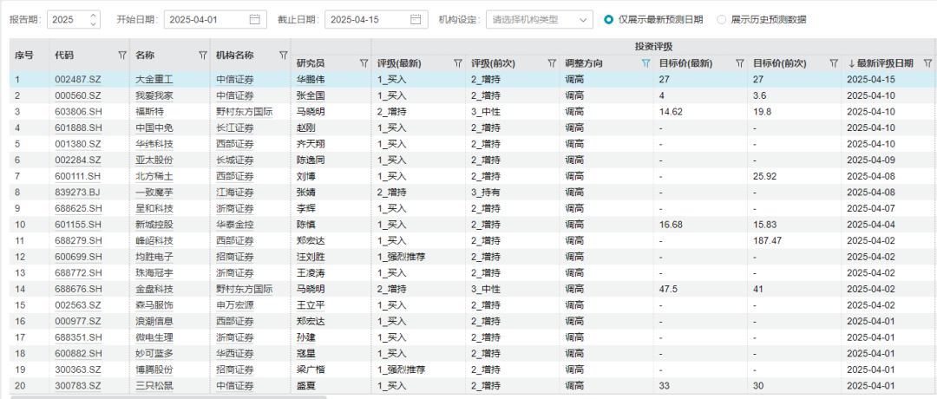The width and height of the screenshot is (937, 399).
Task: Open active filter on 调整方向 column
Action: [645, 63]
